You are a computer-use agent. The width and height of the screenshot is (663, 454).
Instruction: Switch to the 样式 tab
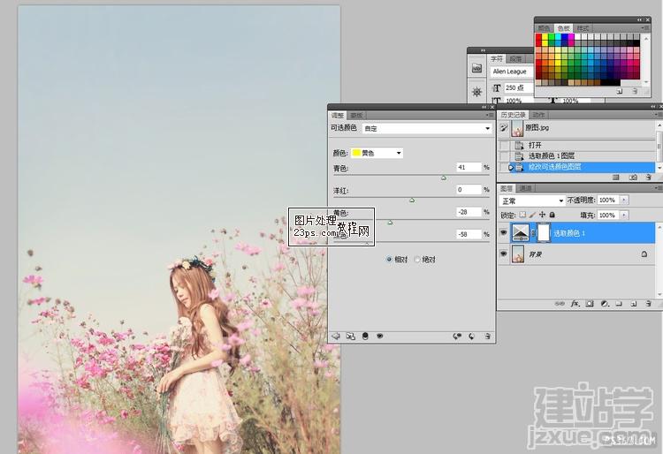583,28
